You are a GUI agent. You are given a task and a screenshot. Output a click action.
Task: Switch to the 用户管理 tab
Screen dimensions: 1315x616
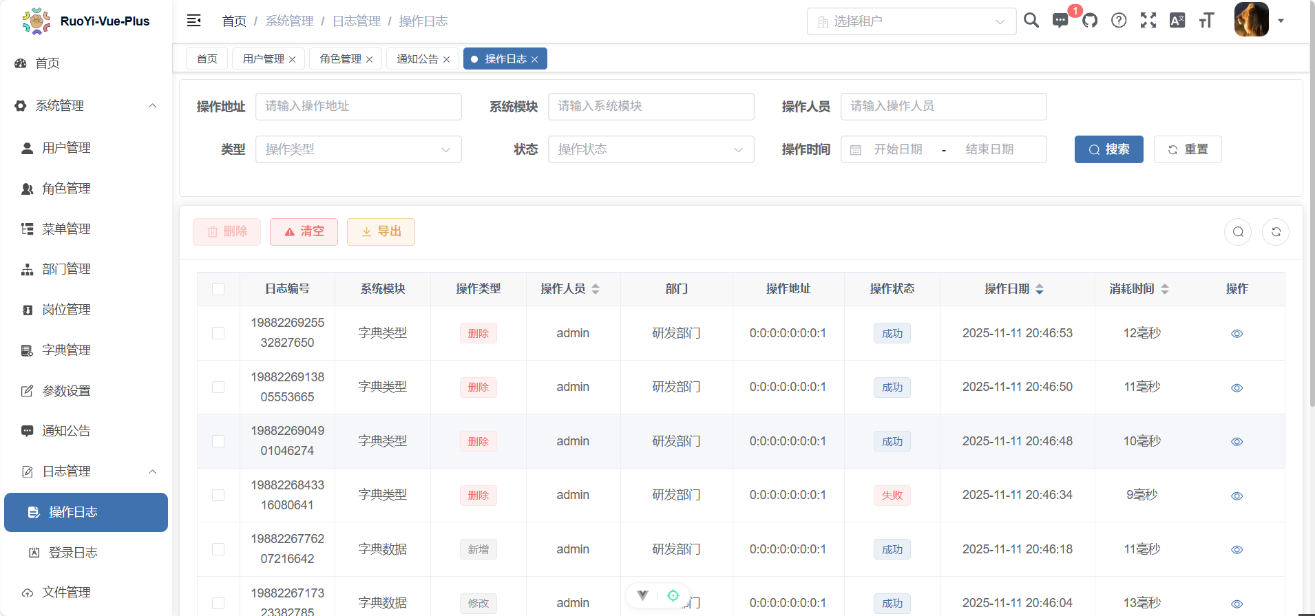click(263, 59)
